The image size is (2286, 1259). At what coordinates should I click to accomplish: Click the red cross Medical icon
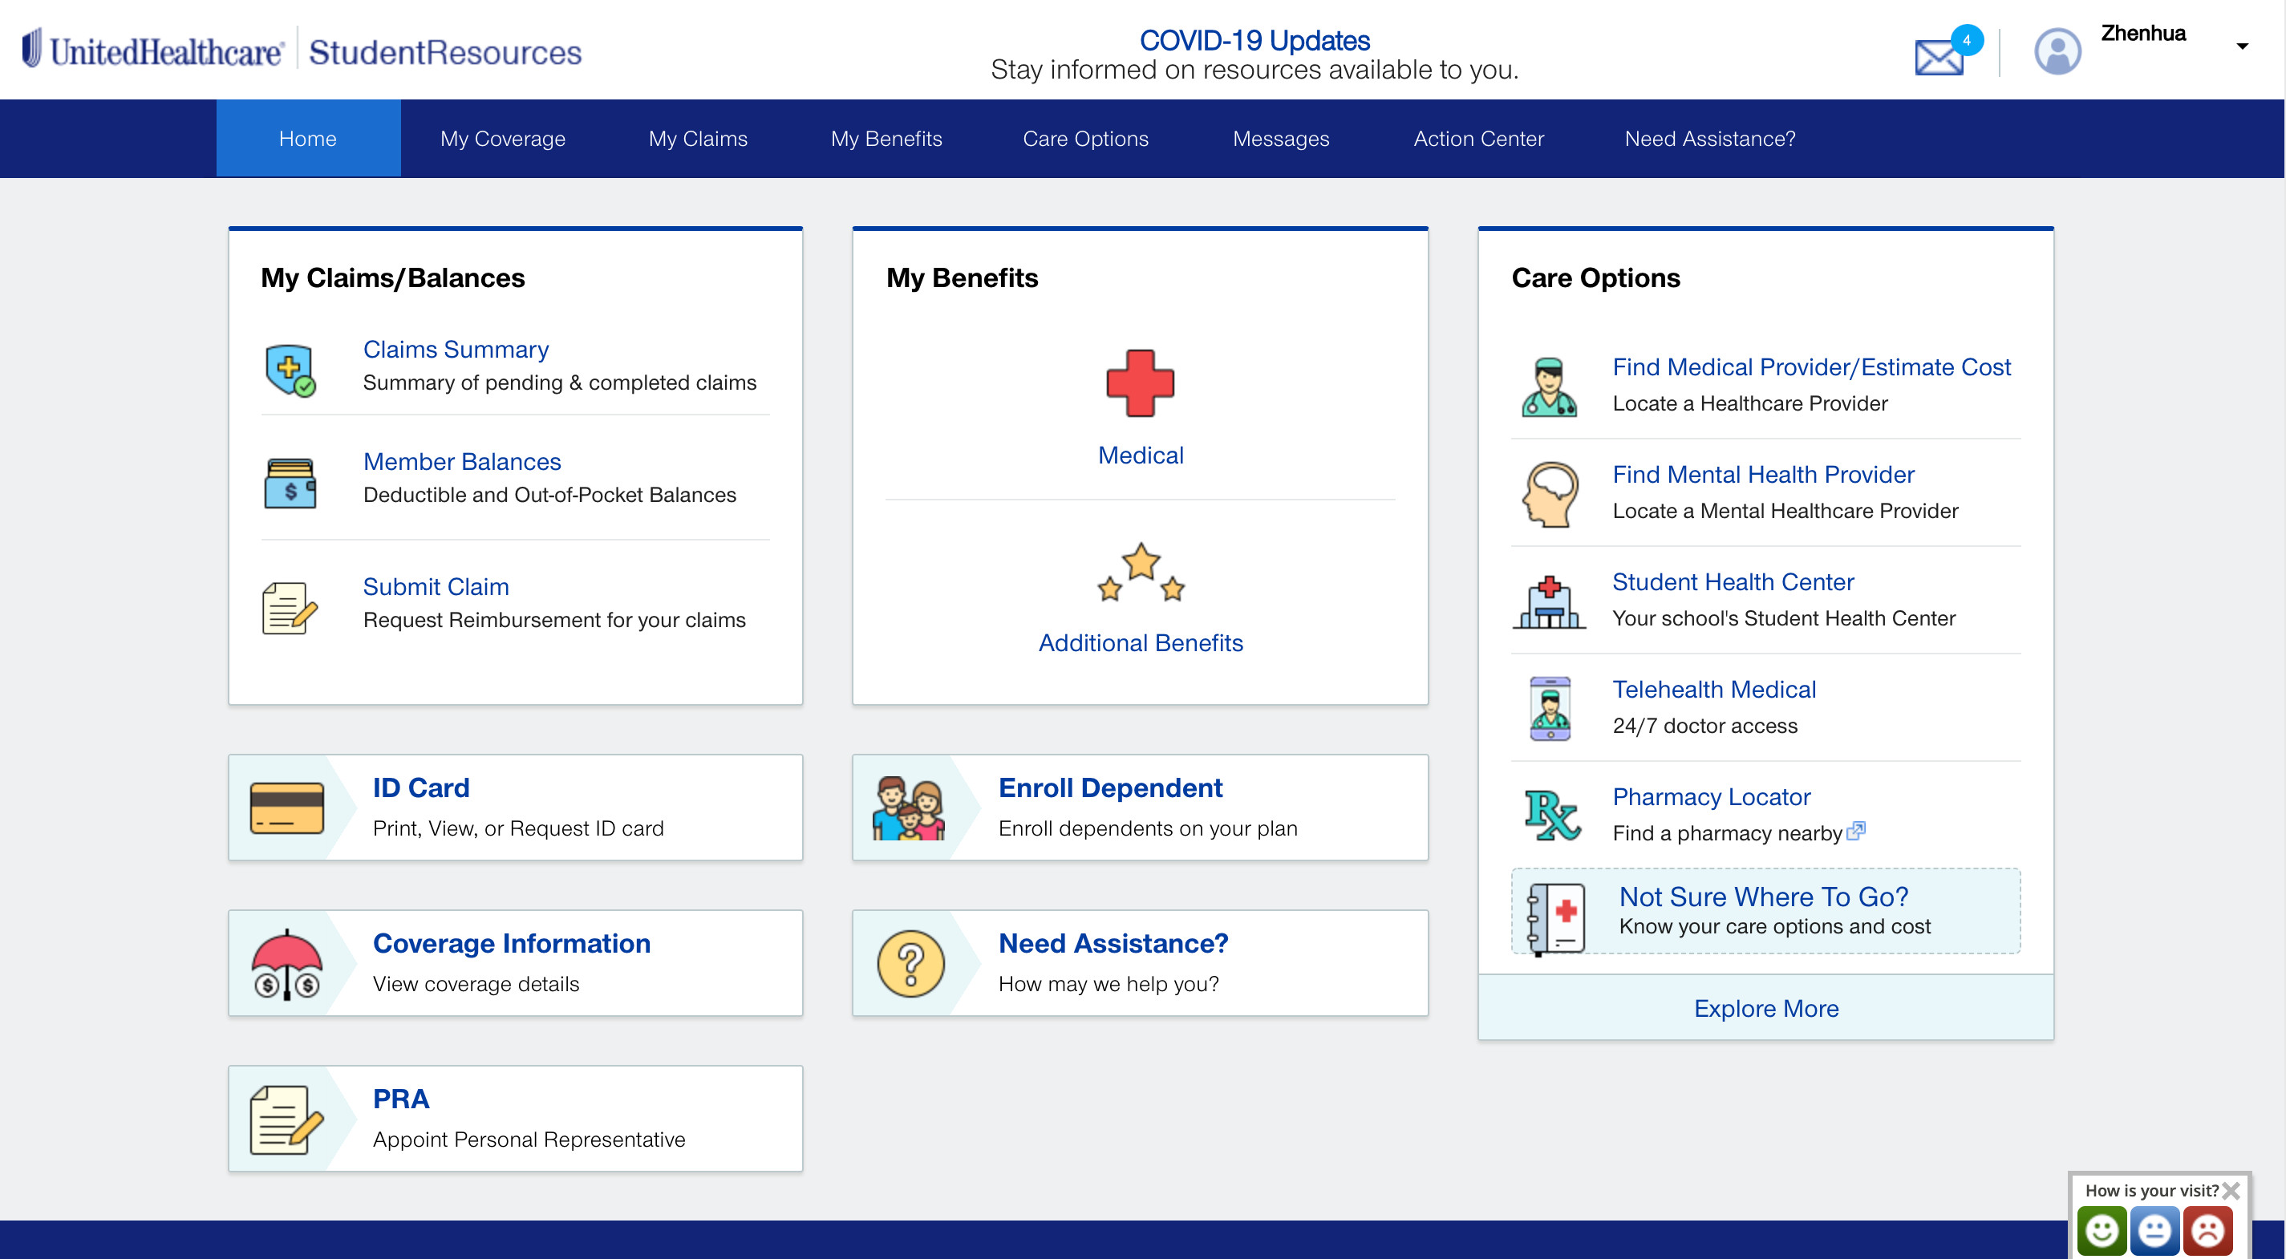[x=1140, y=383]
